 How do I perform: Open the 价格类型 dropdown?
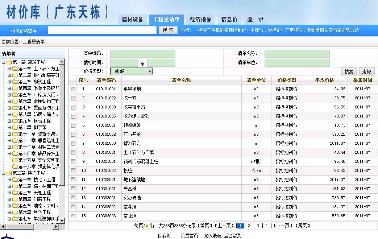[x=150, y=71]
